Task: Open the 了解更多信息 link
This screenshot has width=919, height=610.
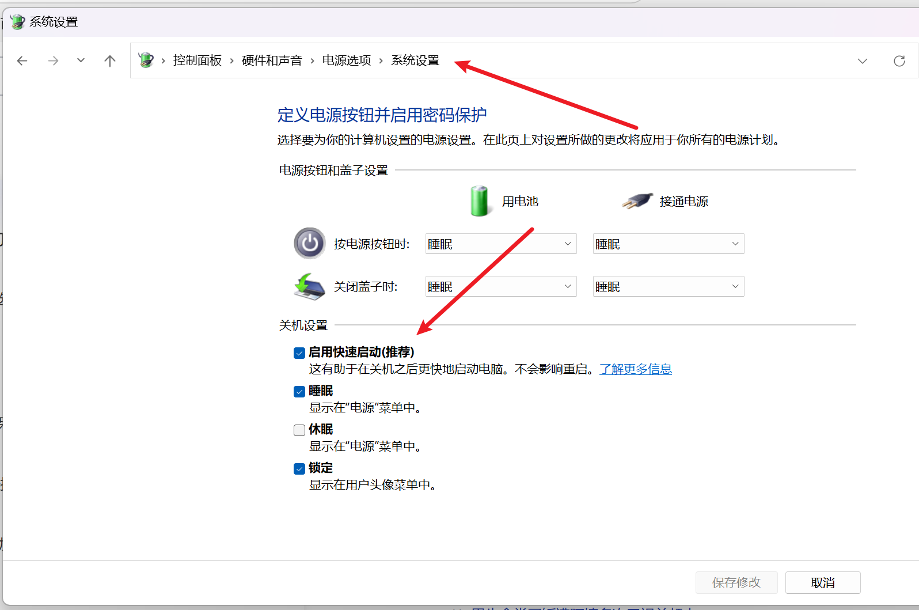Action: click(636, 369)
